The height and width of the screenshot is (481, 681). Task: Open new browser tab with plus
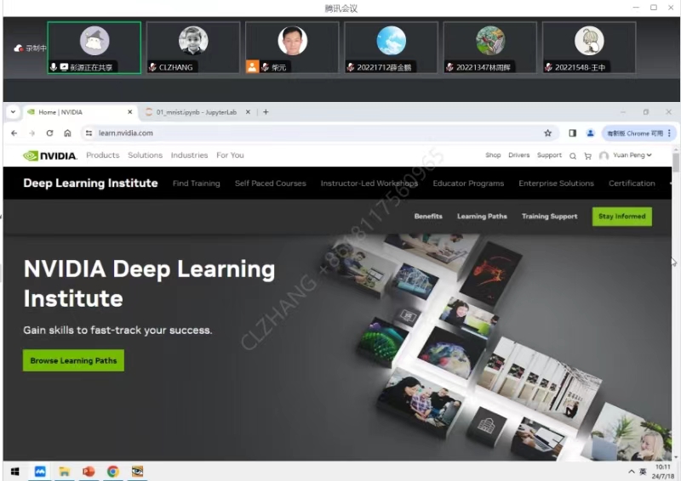(x=266, y=112)
